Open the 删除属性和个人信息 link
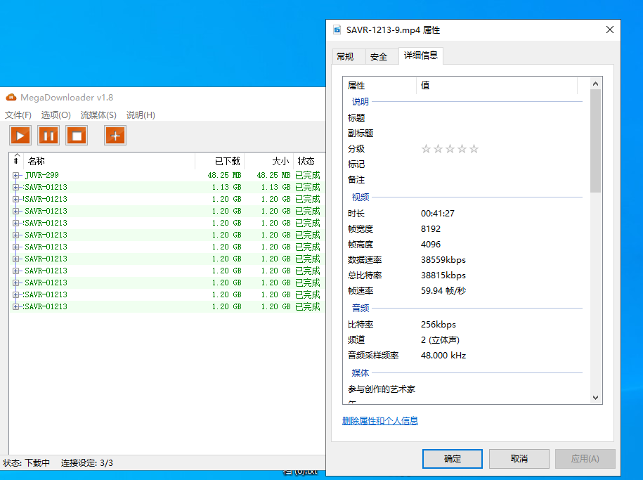The width and height of the screenshot is (643, 480). click(x=380, y=420)
